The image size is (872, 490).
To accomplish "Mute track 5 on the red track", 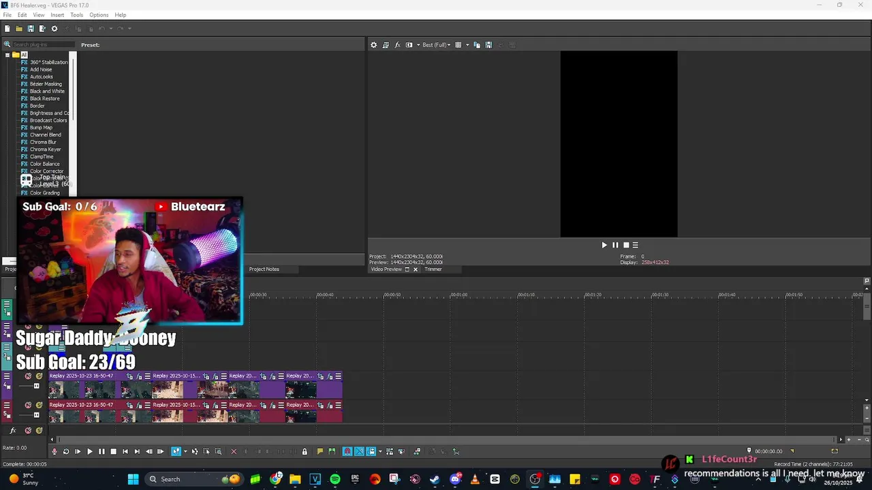I will (28, 405).
